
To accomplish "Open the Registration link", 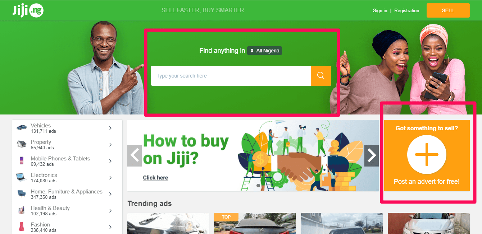I will coord(406,11).
